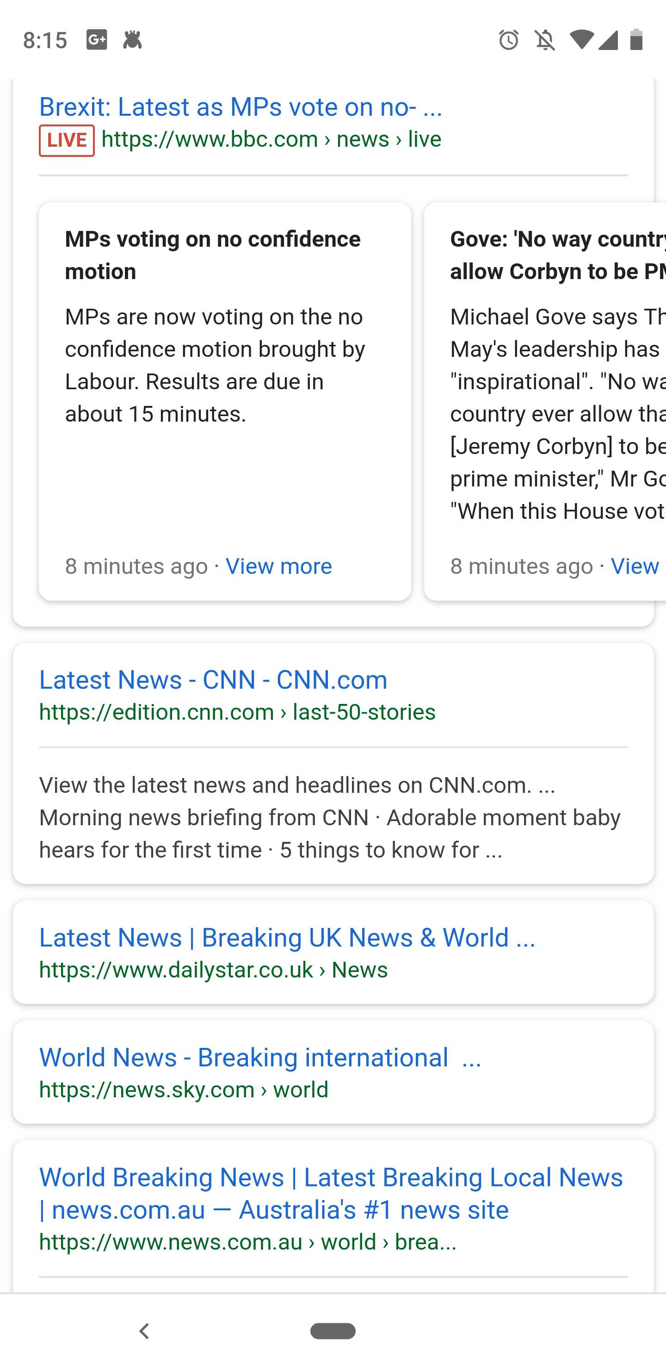Viewport: 666px width, 1370px height.
Task: Tap the muted notifications bell icon
Action: pos(545,40)
